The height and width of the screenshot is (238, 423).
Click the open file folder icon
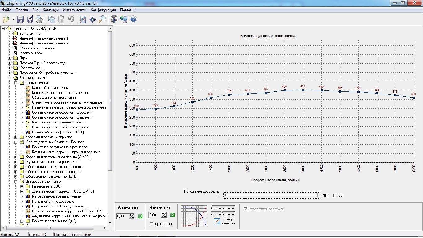6,19
